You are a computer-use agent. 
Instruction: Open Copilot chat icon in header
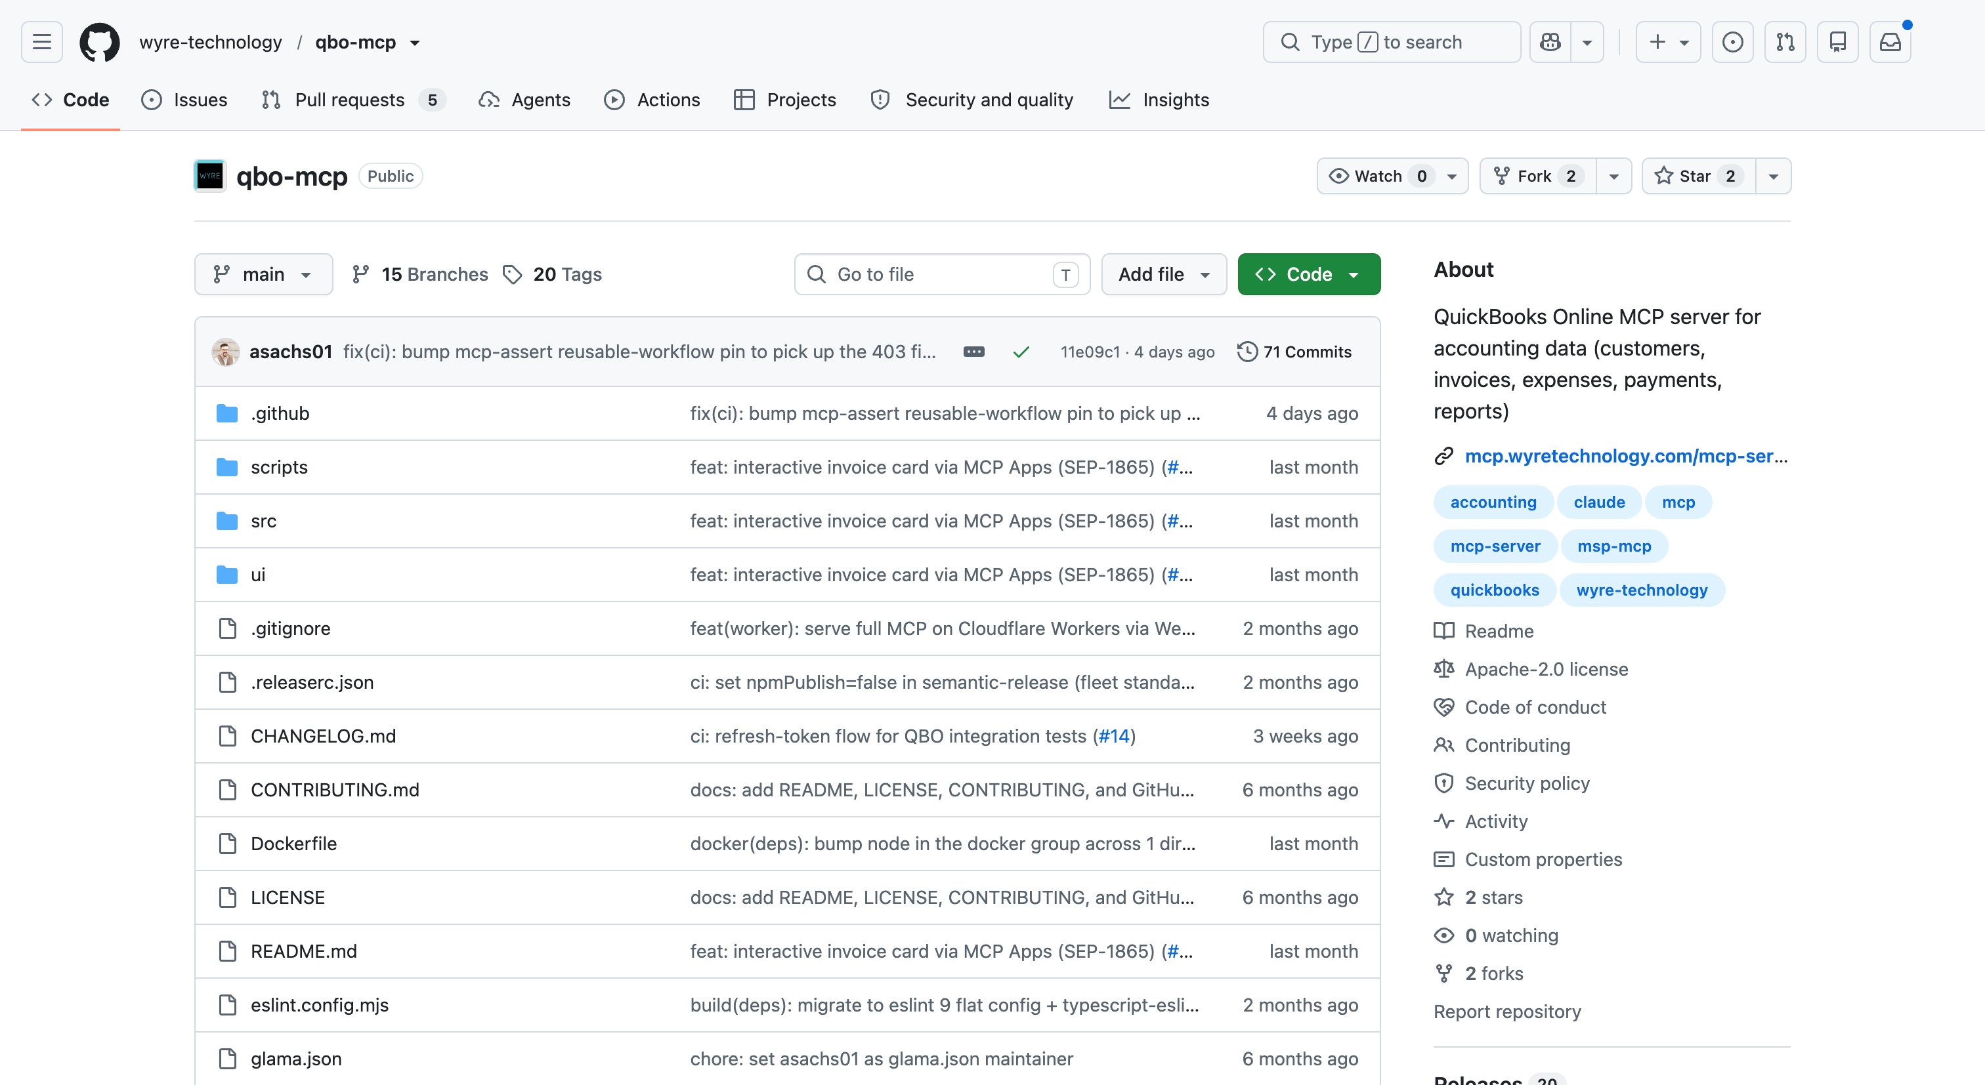[1550, 41]
